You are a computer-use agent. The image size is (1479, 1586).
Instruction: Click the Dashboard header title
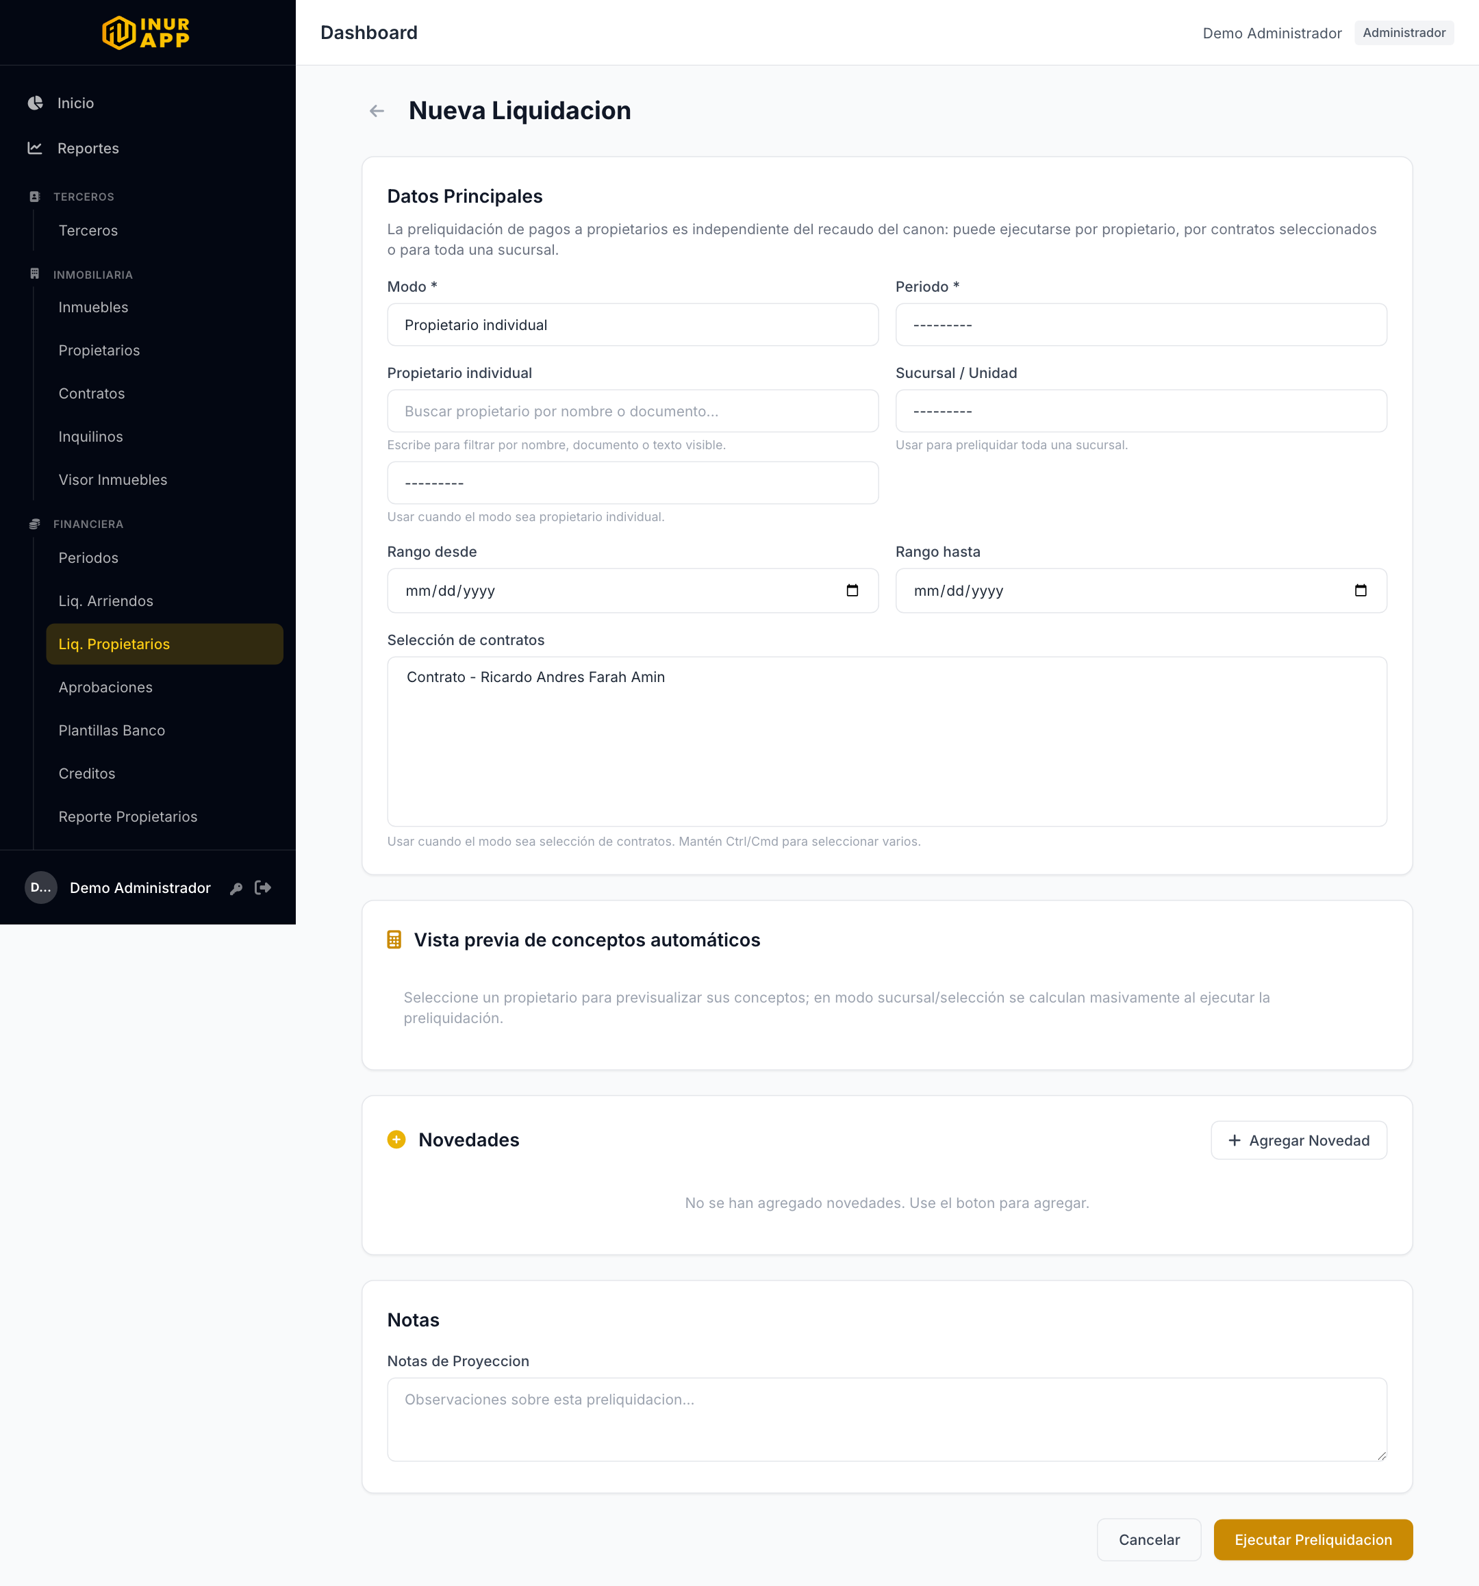(368, 33)
